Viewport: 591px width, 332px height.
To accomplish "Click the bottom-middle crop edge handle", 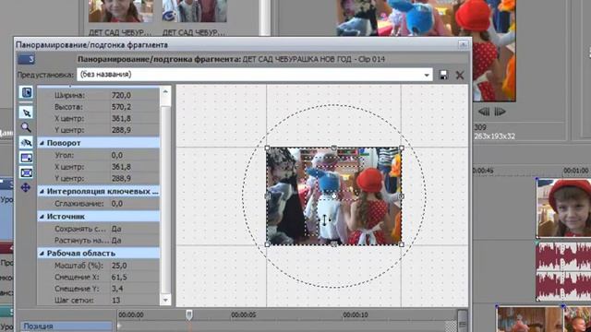I will 334,244.
